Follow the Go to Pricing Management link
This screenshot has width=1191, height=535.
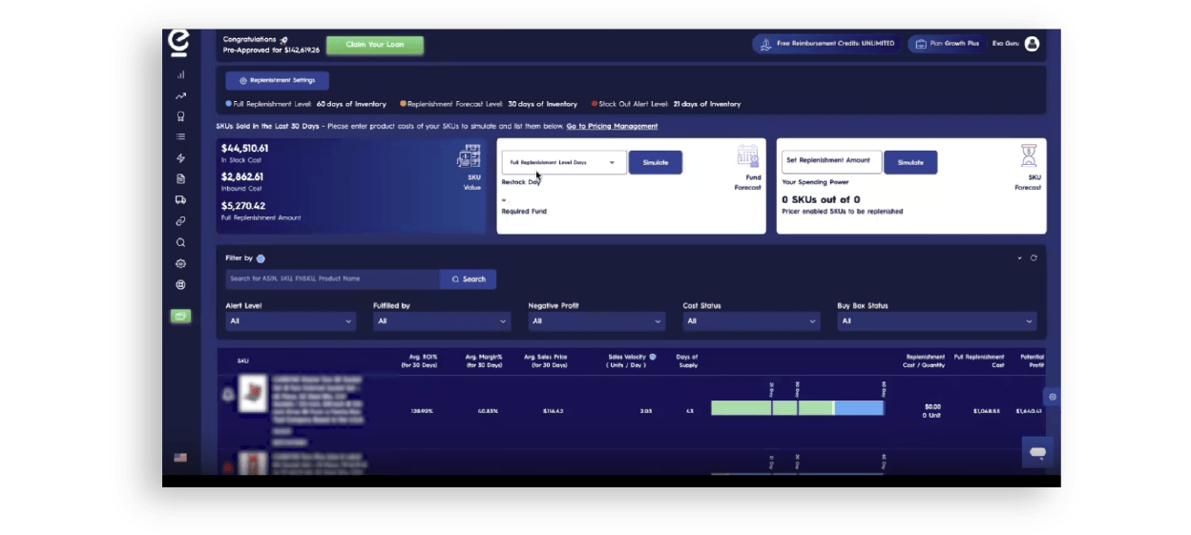pyautogui.click(x=612, y=126)
